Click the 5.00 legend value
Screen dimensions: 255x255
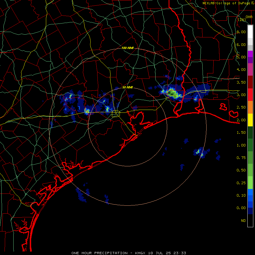241,57
